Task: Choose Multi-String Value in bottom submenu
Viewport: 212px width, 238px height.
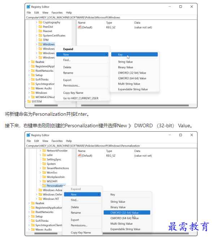Action: tap(122, 224)
